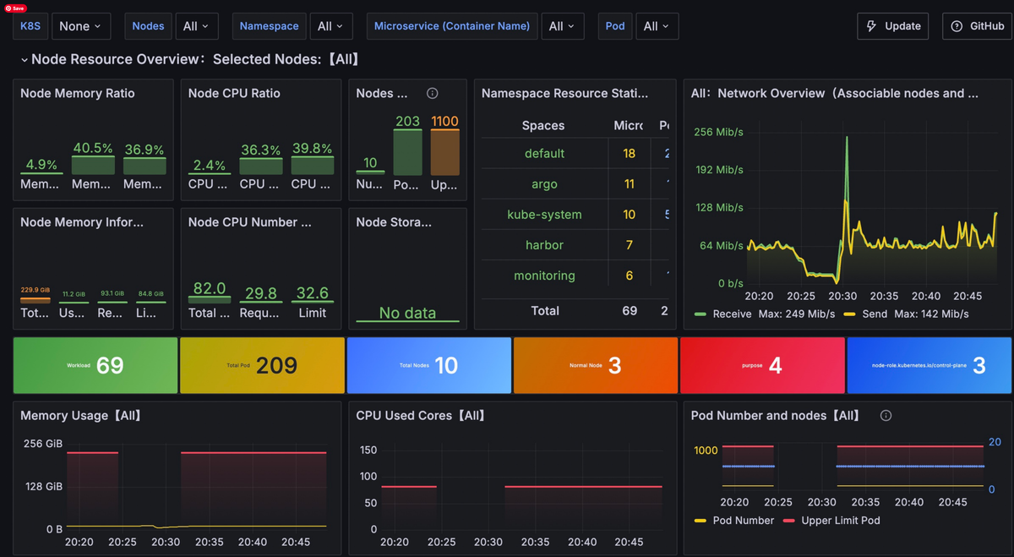Click the red Save badge icon
This screenshot has height=557, width=1014.
(x=15, y=8)
